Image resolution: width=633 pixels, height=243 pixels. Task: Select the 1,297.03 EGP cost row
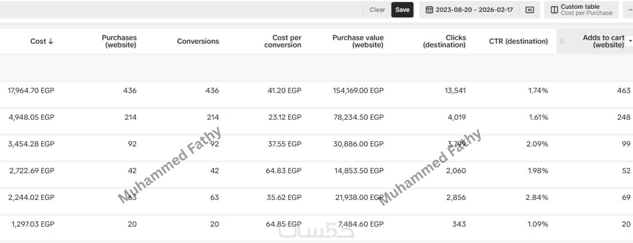click(x=33, y=224)
